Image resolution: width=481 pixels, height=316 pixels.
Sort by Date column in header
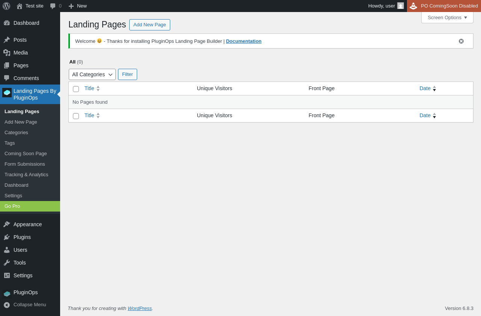[425, 88]
